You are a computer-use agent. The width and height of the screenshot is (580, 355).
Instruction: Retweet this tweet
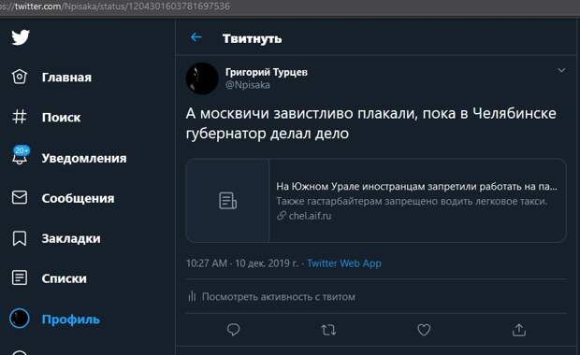[328, 330]
